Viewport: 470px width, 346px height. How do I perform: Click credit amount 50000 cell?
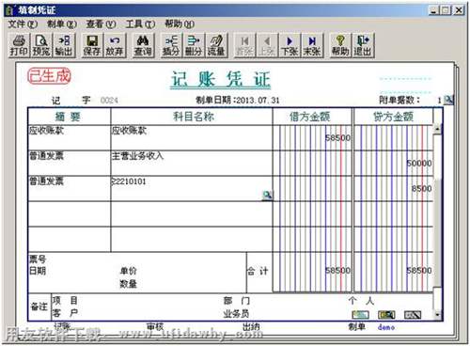pyautogui.click(x=394, y=163)
